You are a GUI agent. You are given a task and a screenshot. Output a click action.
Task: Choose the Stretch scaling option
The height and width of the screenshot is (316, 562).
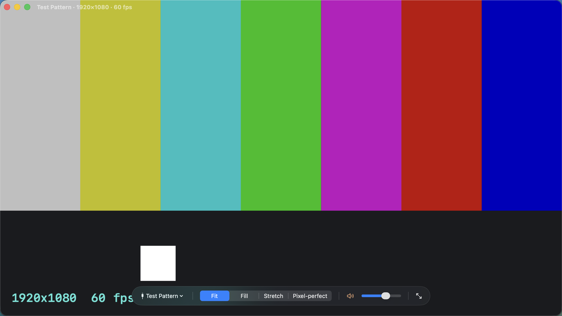[273, 296]
